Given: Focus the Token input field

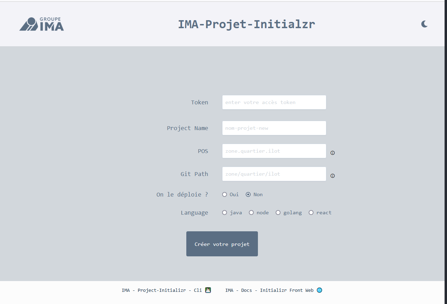Looking at the screenshot, I should (x=274, y=102).
